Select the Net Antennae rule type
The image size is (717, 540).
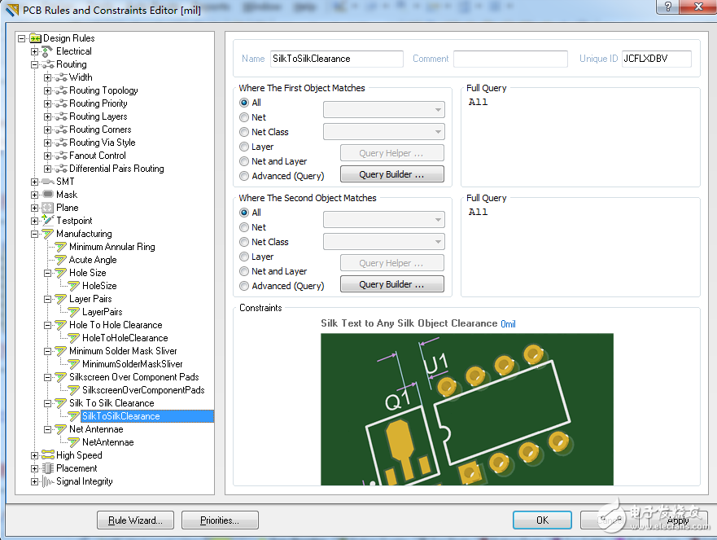(x=96, y=429)
